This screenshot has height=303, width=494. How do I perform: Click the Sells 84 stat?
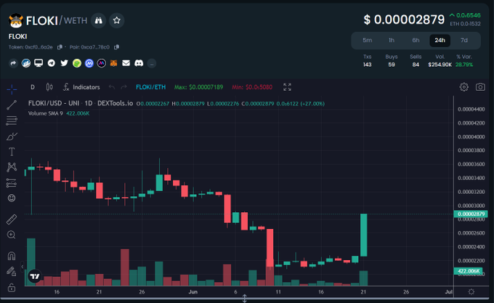coord(416,61)
